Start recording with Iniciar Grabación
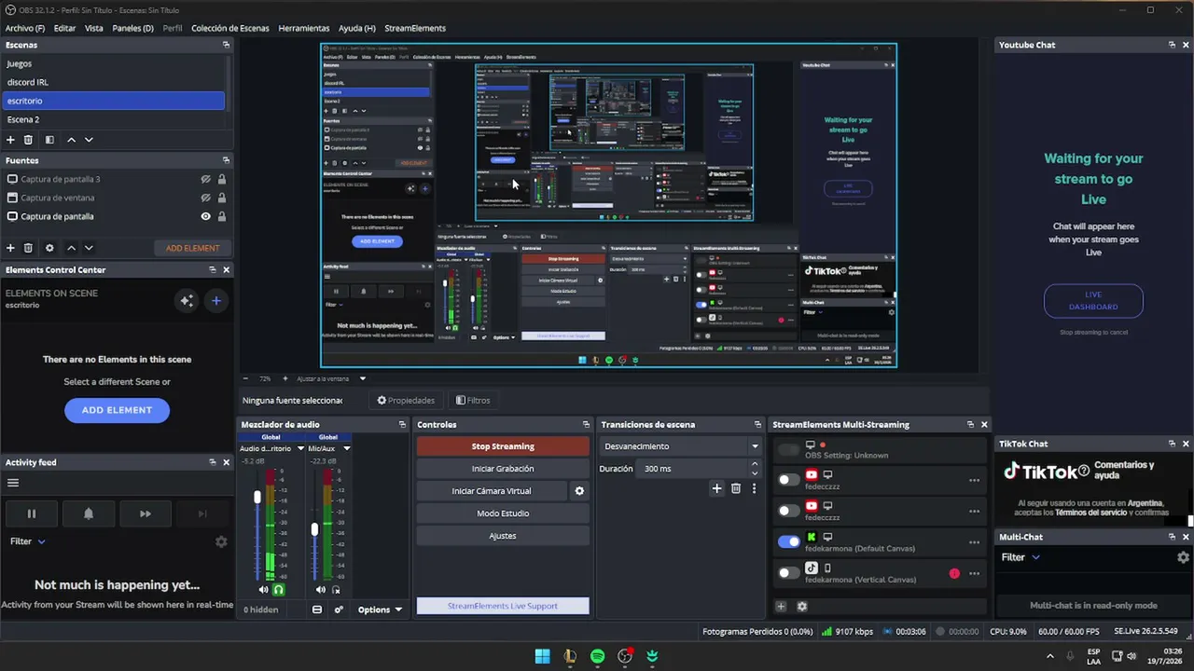 503,469
